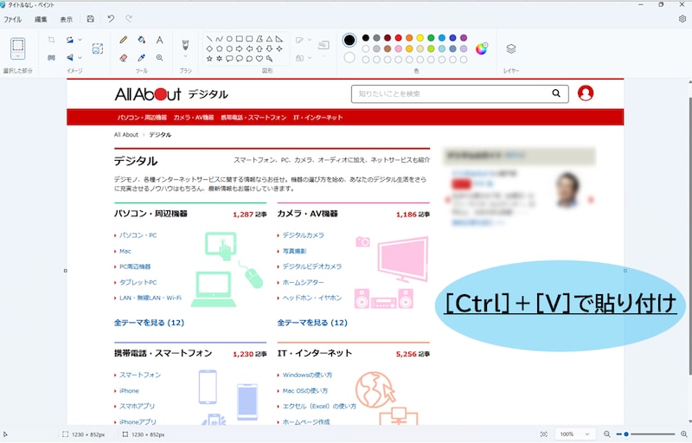The width and height of the screenshot is (692, 443).
Task: Click the Undo arrow
Action: point(111,18)
